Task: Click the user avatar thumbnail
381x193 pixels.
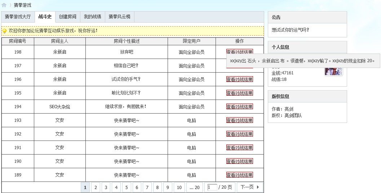Action: click(333, 71)
